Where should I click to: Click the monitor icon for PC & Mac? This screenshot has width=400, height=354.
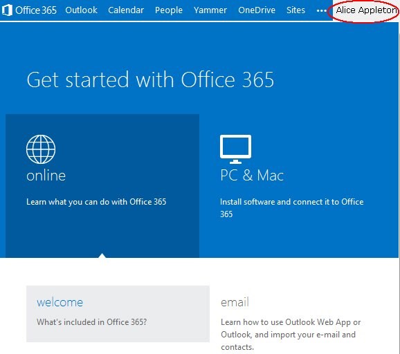(x=235, y=149)
